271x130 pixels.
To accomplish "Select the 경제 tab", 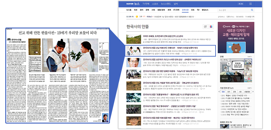I will pos(147,10).
